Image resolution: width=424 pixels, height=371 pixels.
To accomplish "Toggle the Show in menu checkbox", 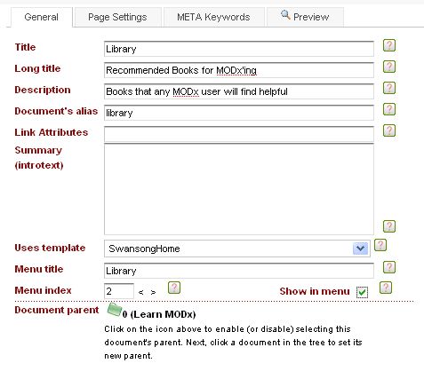I will pos(362,292).
